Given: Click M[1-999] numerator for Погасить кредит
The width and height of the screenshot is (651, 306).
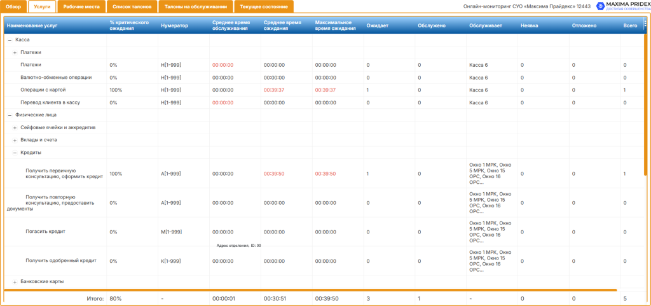Looking at the screenshot, I should (171, 232).
